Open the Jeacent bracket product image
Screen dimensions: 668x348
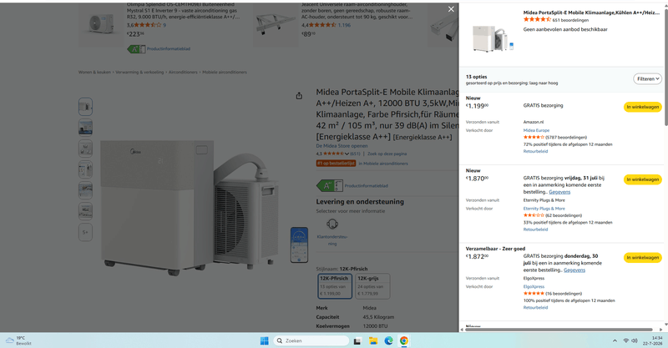tap(276, 24)
